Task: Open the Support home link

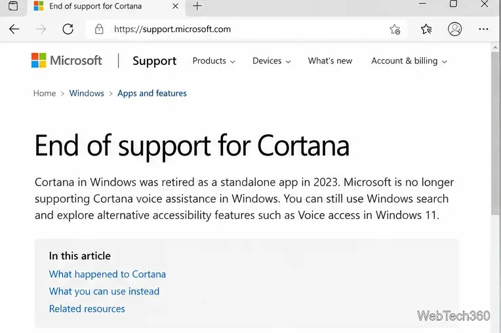Action: [154, 61]
